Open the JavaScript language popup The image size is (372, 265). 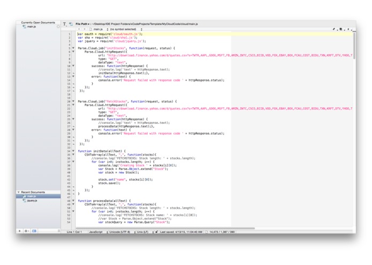click(98, 232)
